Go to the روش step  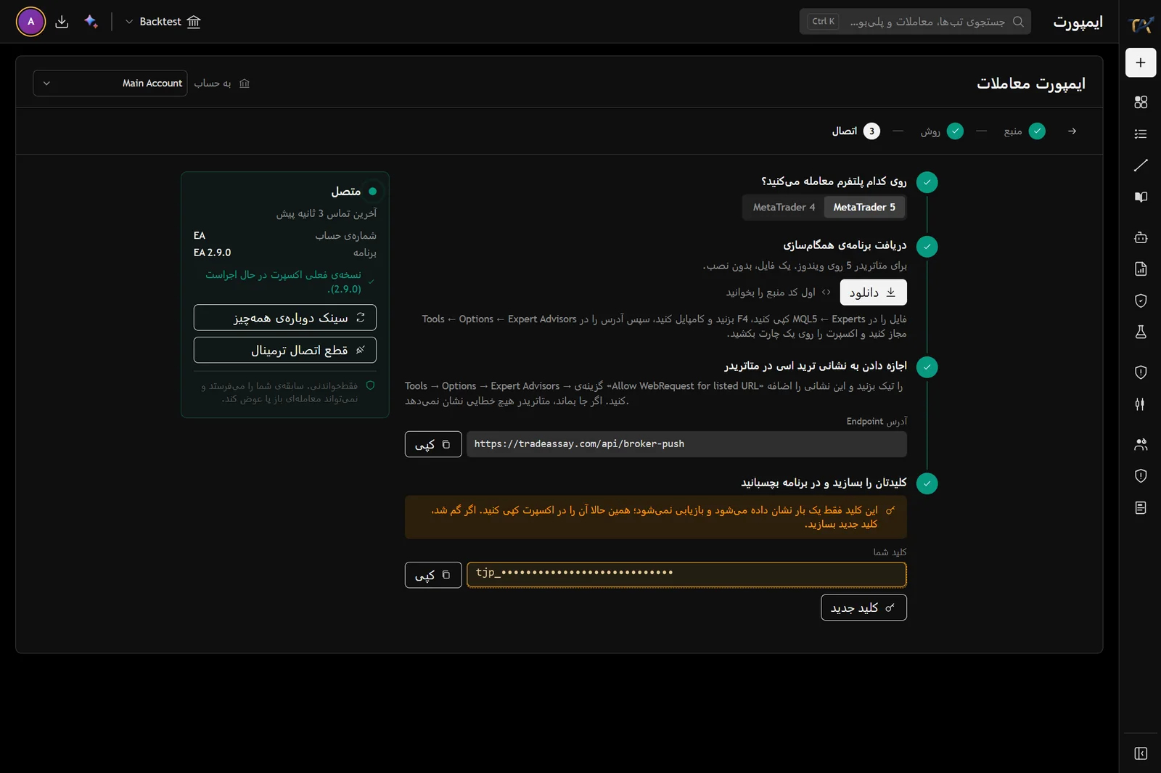pos(942,131)
